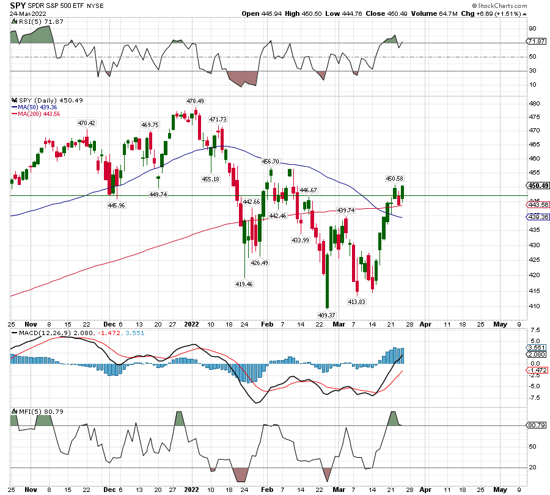Click the 413.83 price annotation
The image size is (550, 495).
356,302
